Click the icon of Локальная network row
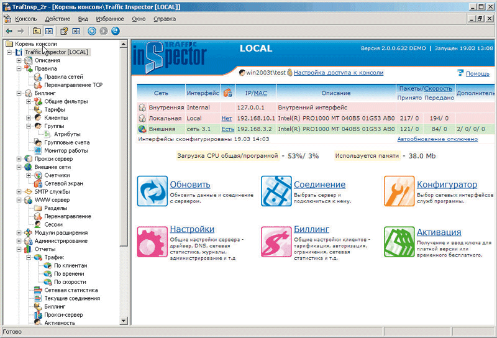Image resolution: width=497 pixels, height=338 pixels. click(x=142, y=118)
